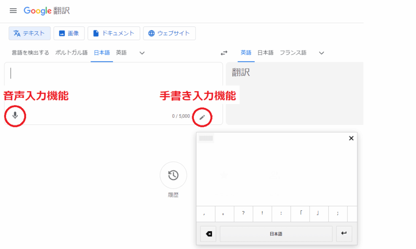Choose 言語を検出する as source language
The image size is (416, 249).
(x=30, y=52)
